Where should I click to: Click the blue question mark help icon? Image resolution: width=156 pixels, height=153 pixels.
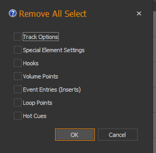[x=13, y=13]
